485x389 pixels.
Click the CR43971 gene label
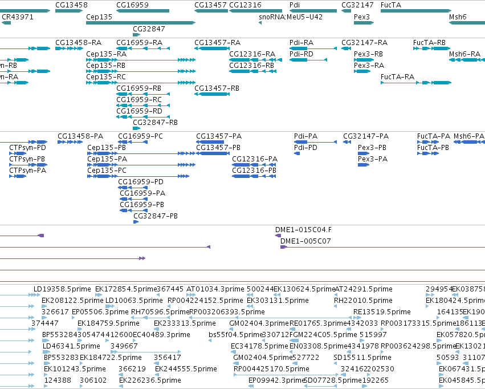pos(17,17)
